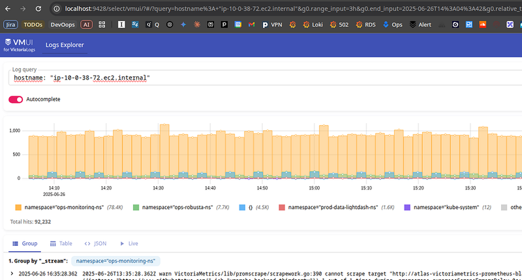Click the namespace="ops-monitoring-ns" stream chip

pos(115,261)
